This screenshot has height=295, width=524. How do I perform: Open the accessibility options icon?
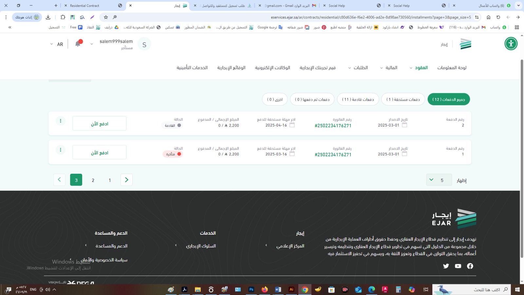(511, 44)
